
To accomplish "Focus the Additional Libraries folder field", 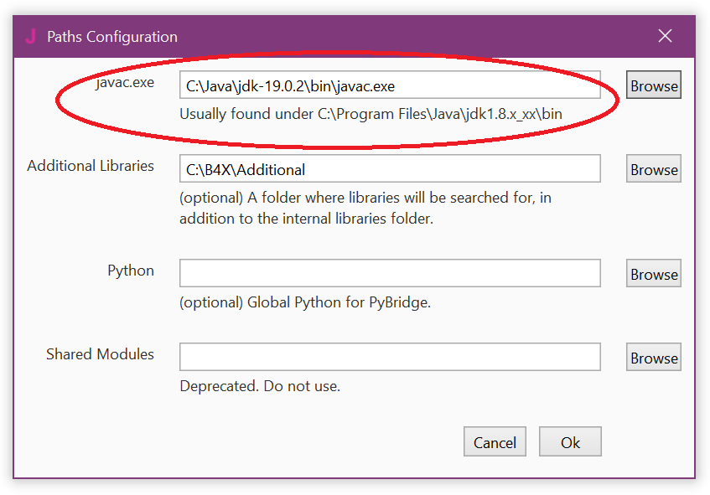I will coord(390,169).
